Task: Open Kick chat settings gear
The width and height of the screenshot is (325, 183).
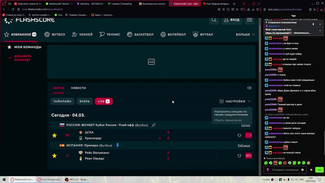Action: click(x=311, y=170)
